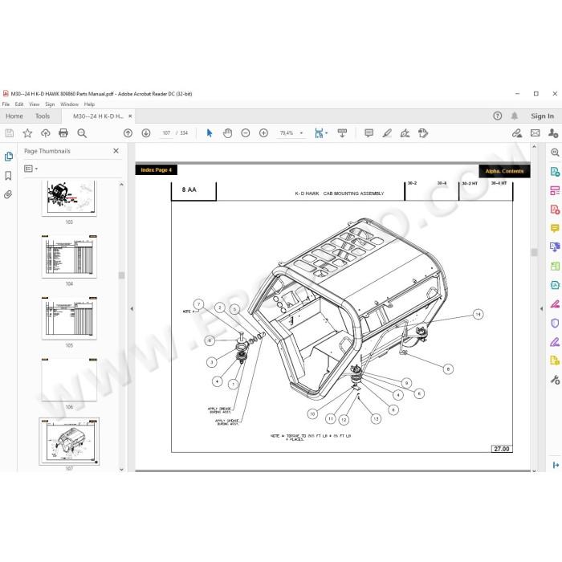
Task: Select page 106 thumbnail
Action: (69, 380)
